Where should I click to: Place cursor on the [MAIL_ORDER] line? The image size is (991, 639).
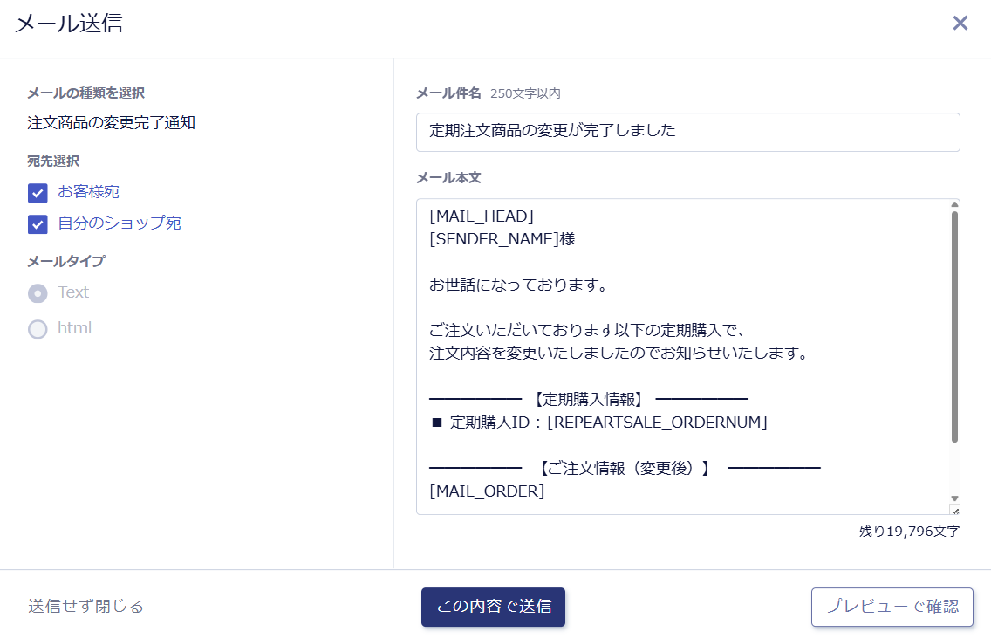(487, 491)
